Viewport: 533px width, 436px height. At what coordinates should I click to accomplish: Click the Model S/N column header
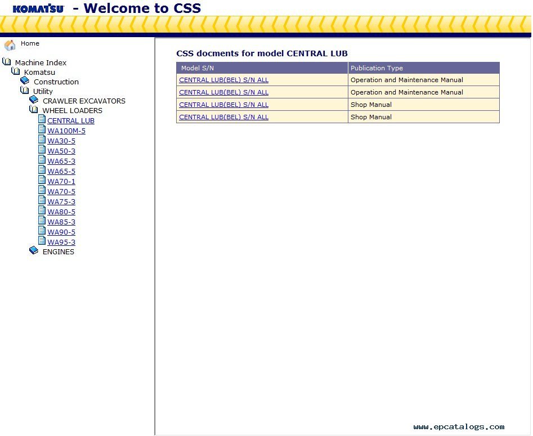(262, 68)
